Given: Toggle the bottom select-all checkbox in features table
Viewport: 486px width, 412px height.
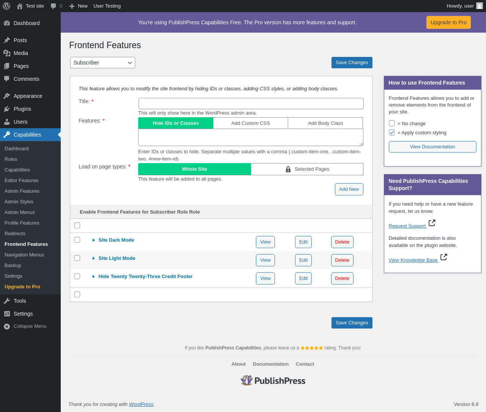Looking at the screenshot, I should point(77,294).
